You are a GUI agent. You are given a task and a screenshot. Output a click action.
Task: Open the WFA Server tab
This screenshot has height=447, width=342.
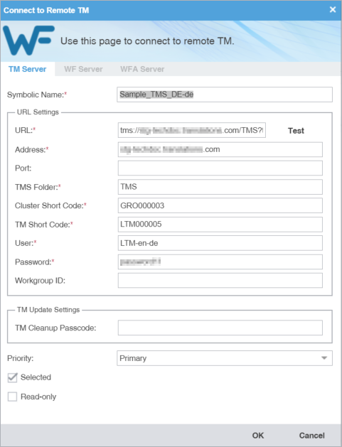coord(142,69)
